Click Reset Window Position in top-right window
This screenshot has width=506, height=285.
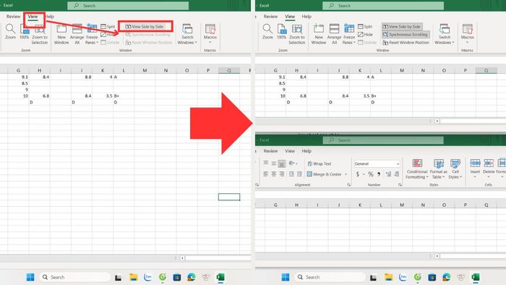(x=406, y=42)
